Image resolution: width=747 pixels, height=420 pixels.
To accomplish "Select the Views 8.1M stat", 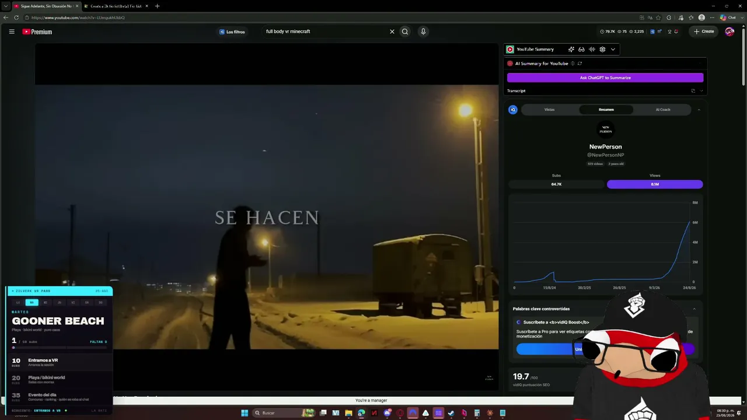I will pos(655,184).
